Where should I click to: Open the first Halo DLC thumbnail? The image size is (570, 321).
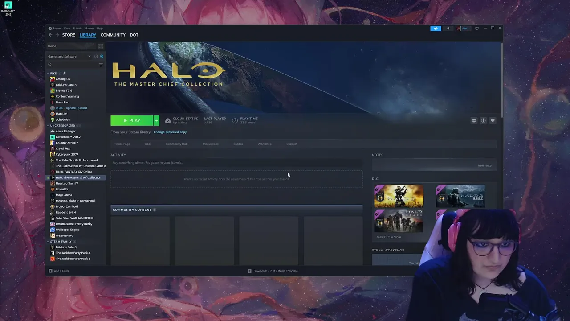(x=399, y=196)
